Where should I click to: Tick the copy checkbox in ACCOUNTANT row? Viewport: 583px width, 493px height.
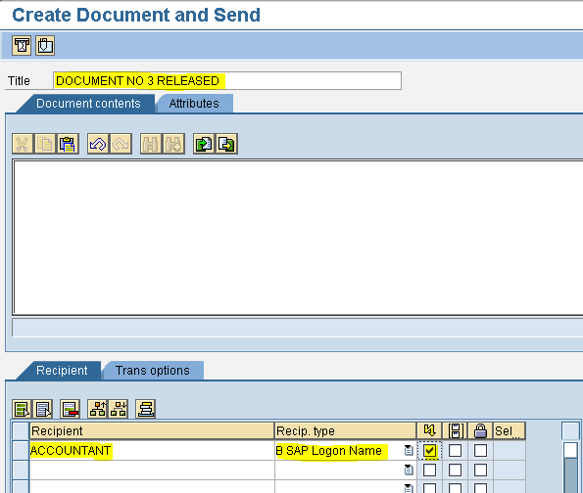coord(455,451)
